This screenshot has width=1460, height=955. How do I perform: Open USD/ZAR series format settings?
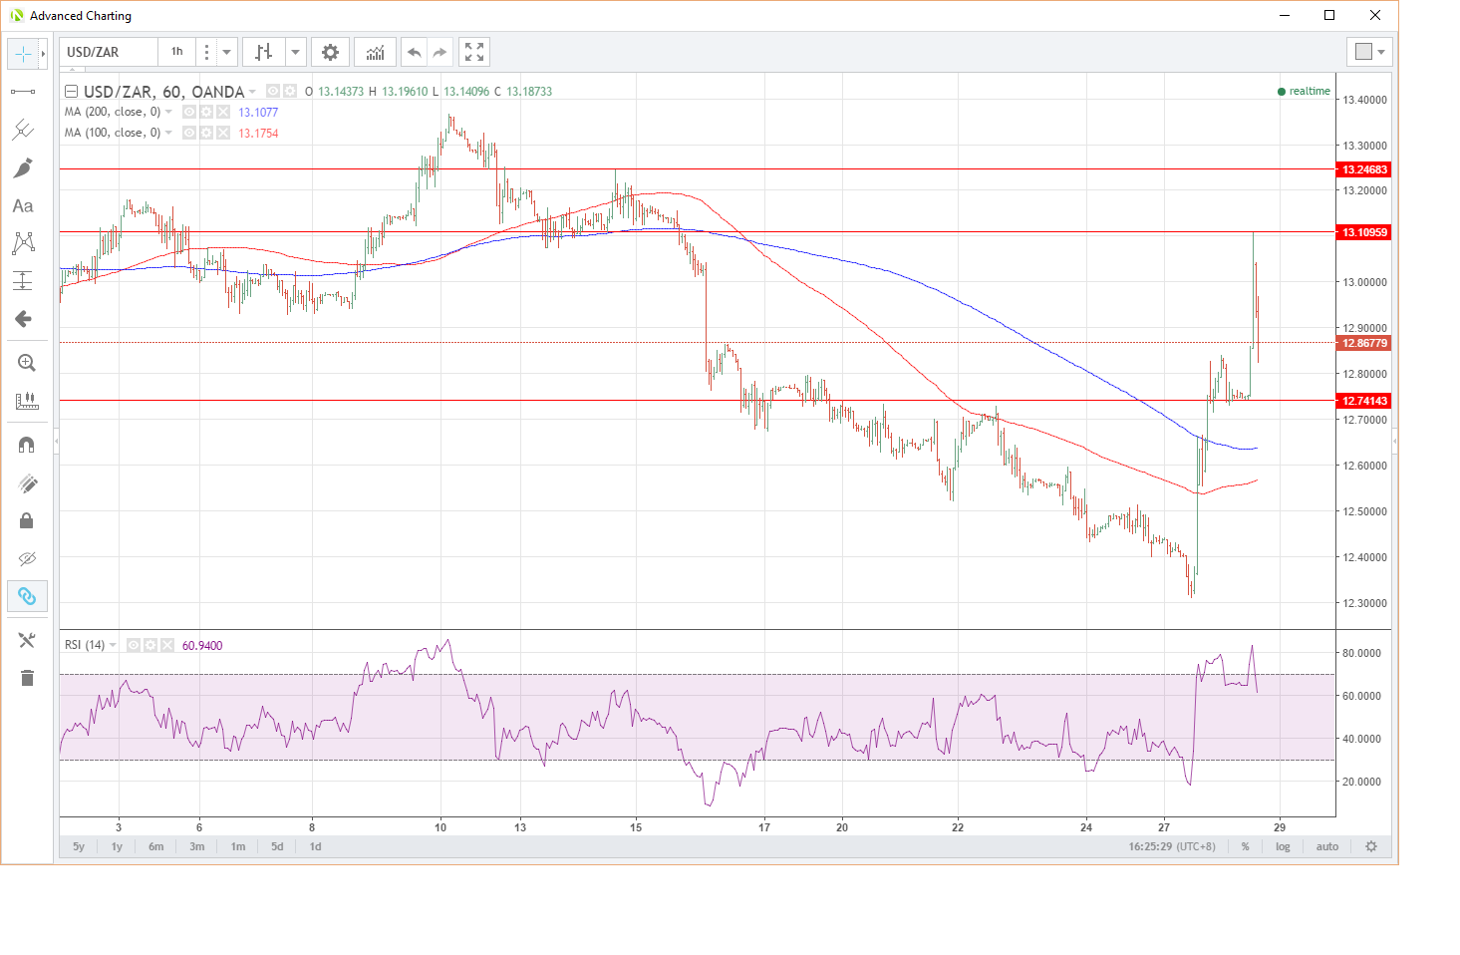(289, 91)
